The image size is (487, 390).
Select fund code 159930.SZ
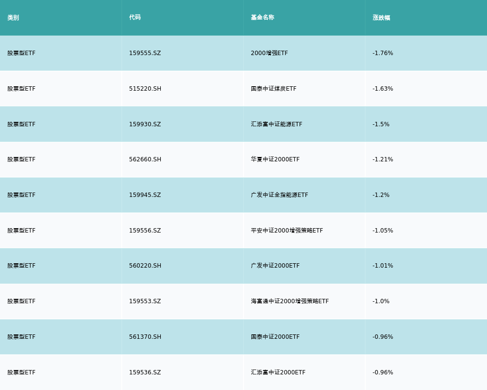coord(145,124)
